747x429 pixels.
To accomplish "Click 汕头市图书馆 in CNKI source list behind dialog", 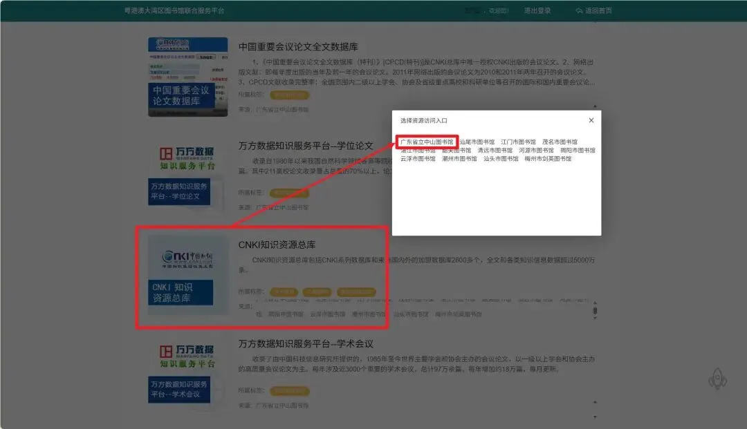I will click(411, 314).
